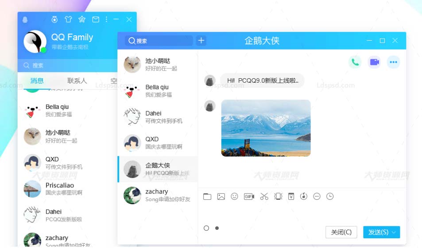Click the search field in QQ Family window
This screenshot has width=422, height=248.
(x=67, y=65)
